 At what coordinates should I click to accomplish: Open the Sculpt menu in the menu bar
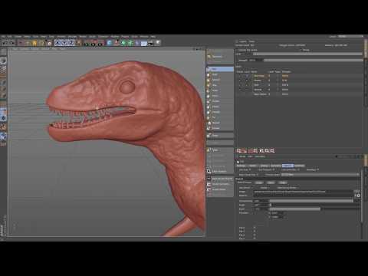92,37
